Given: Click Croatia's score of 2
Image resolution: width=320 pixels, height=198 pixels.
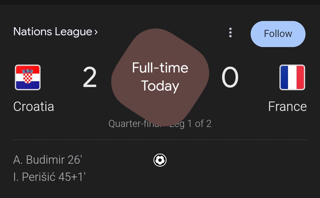Looking at the screenshot, I should (x=89, y=78).
